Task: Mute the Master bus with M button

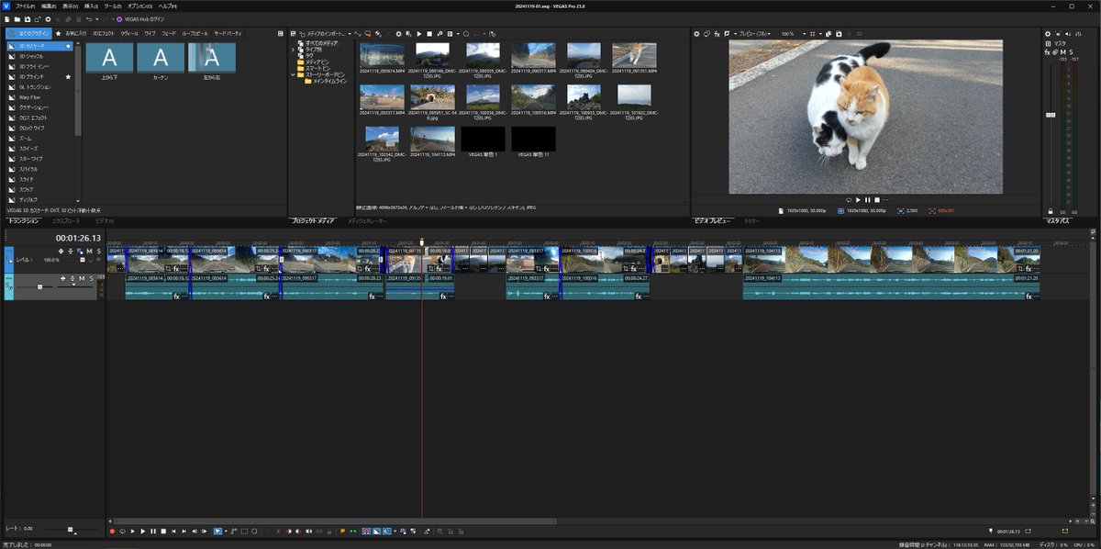Action: 1062,52
